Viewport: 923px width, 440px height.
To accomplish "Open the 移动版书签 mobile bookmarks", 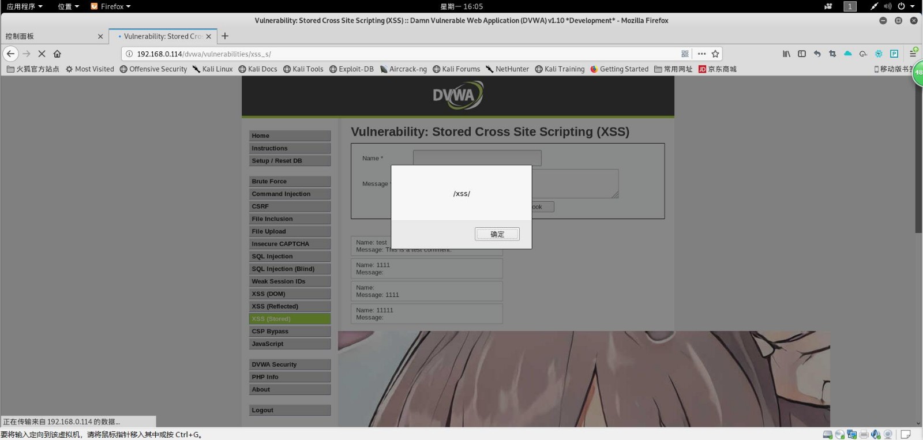I will 893,69.
